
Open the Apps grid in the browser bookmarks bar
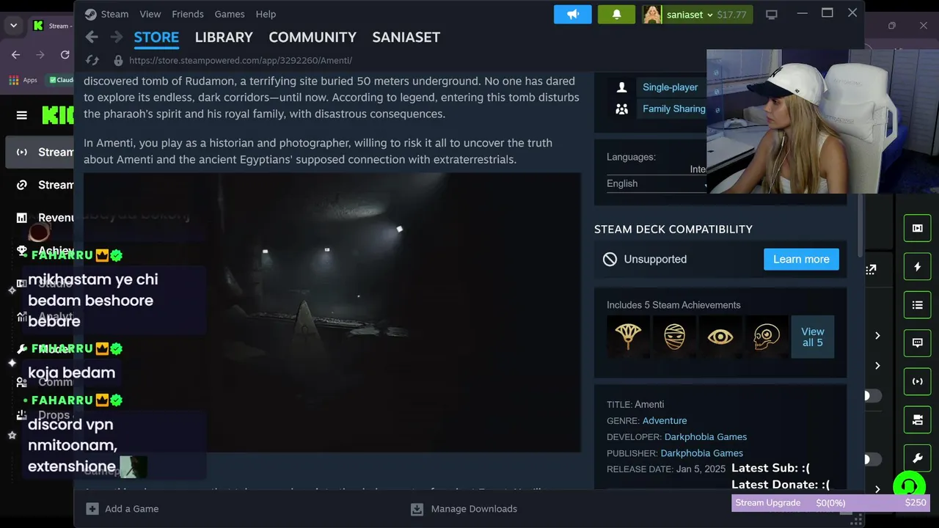(13, 80)
